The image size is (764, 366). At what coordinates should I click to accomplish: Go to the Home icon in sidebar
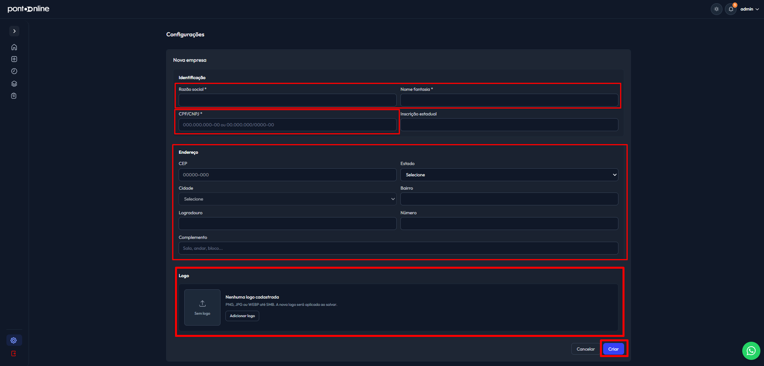click(x=14, y=47)
